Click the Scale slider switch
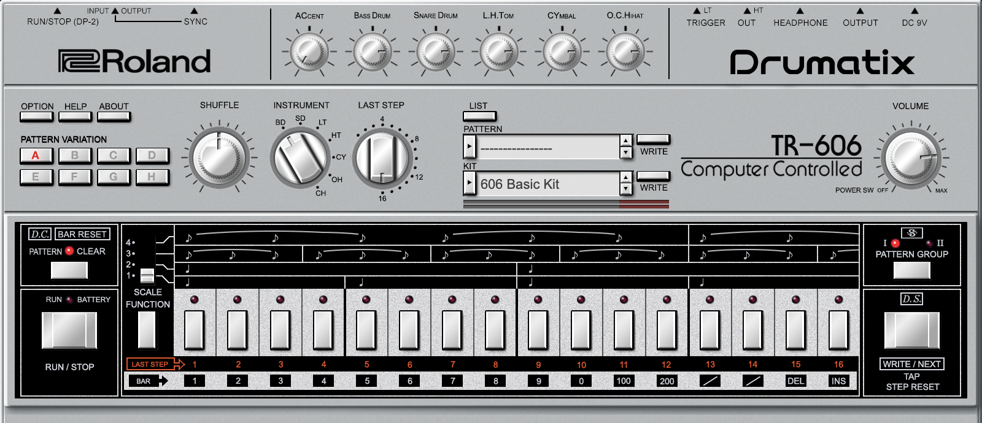The height and width of the screenshot is (423, 982). pos(147,275)
